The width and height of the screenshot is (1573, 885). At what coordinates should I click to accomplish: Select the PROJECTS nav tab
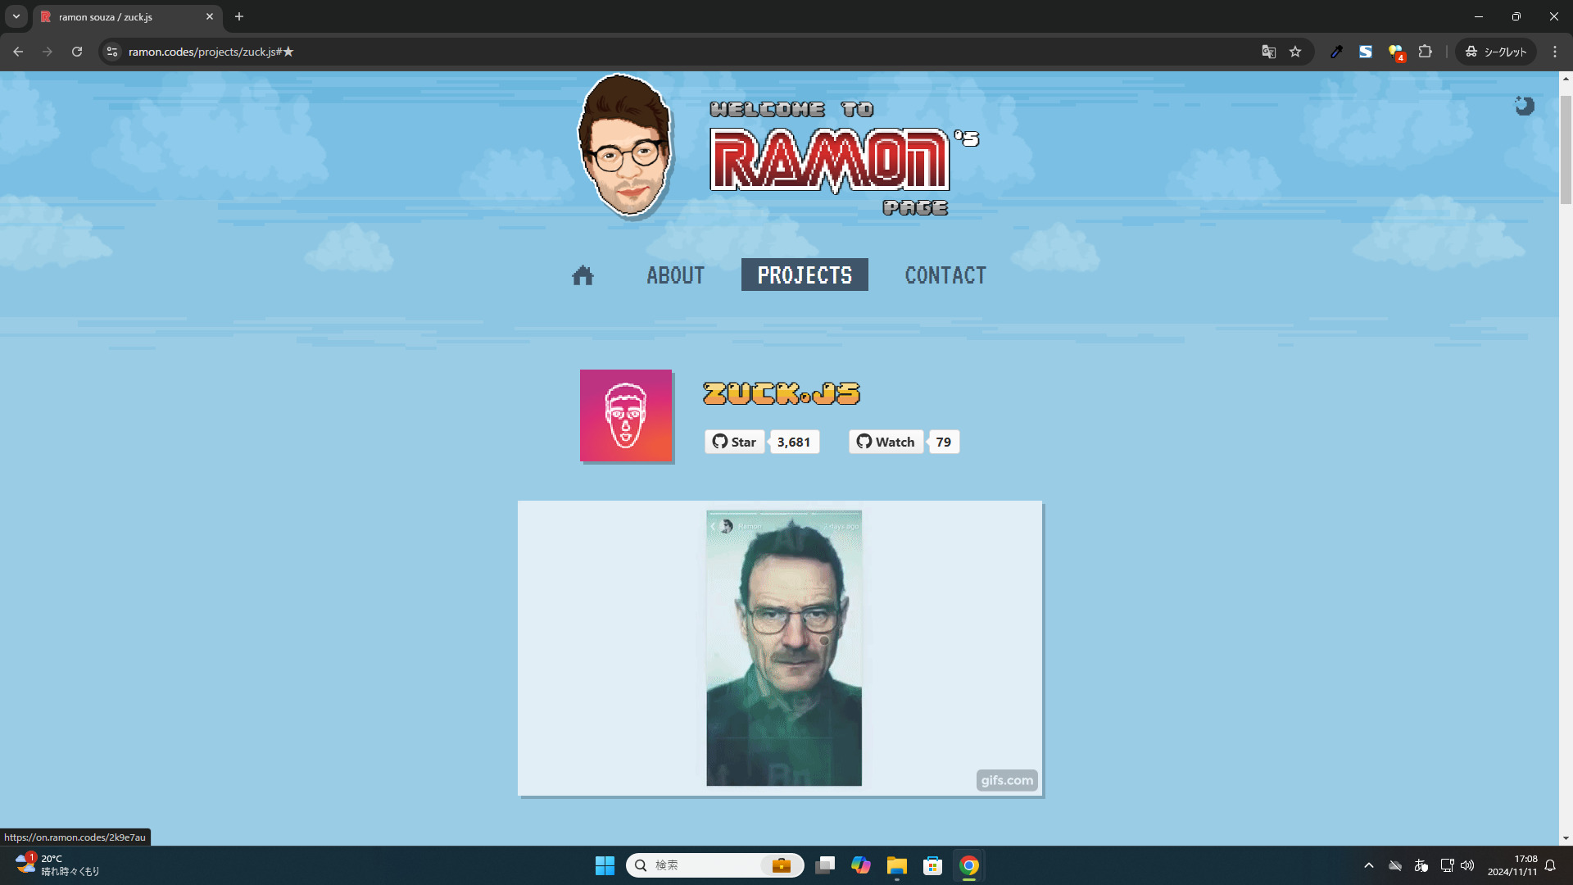pyautogui.click(x=804, y=275)
